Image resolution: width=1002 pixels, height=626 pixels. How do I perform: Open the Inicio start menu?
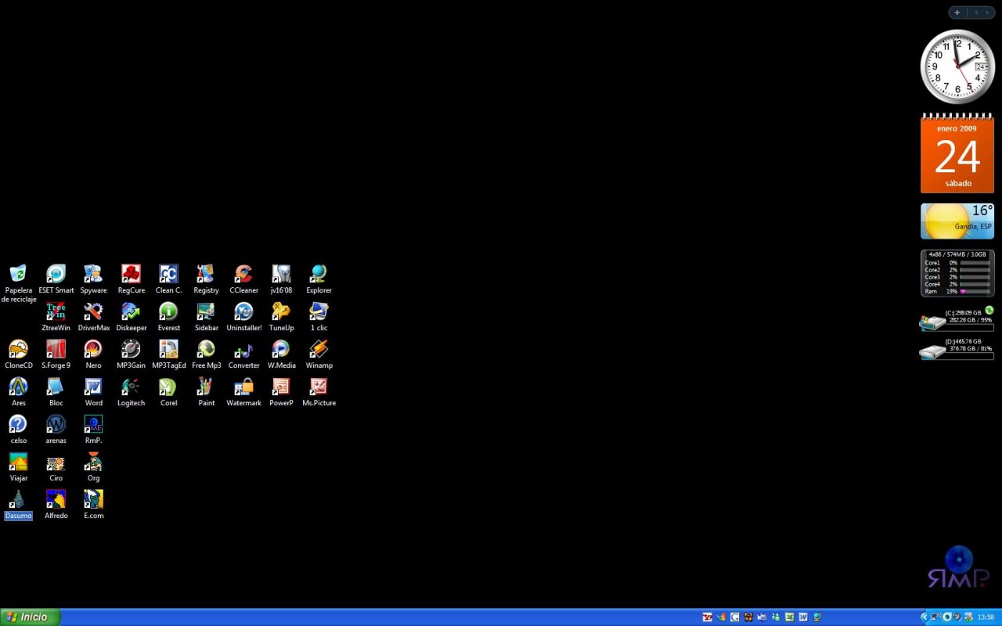[30, 617]
